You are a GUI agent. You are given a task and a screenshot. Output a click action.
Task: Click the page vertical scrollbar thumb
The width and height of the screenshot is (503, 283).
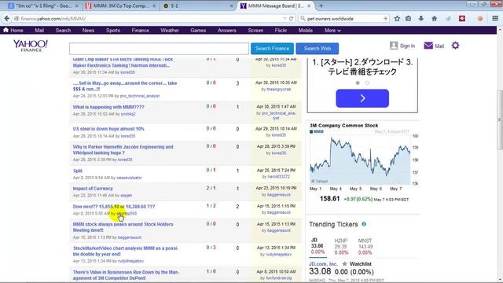[500, 119]
